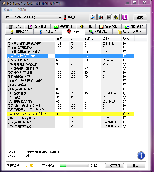Viewport: 154px width, 172px height.
Task: Click the copy screenshot to clipboard icon
Action: pos(101,17)
